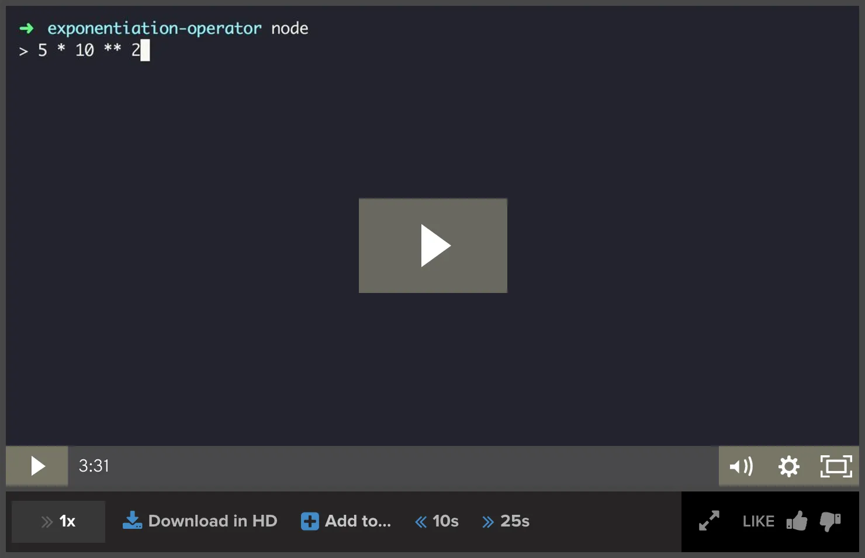This screenshot has height=558, width=865.
Task: Click the LIKE label
Action: [758, 521]
